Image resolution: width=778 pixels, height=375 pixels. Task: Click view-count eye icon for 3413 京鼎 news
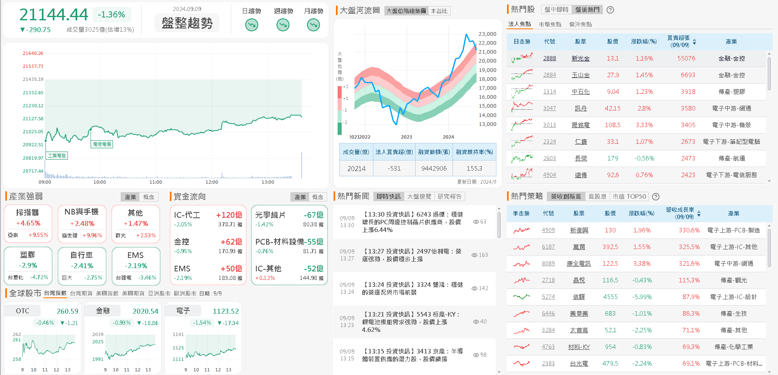pyautogui.click(x=476, y=355)
